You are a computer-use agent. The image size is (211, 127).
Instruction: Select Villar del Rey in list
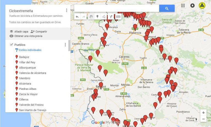(27, 62)
